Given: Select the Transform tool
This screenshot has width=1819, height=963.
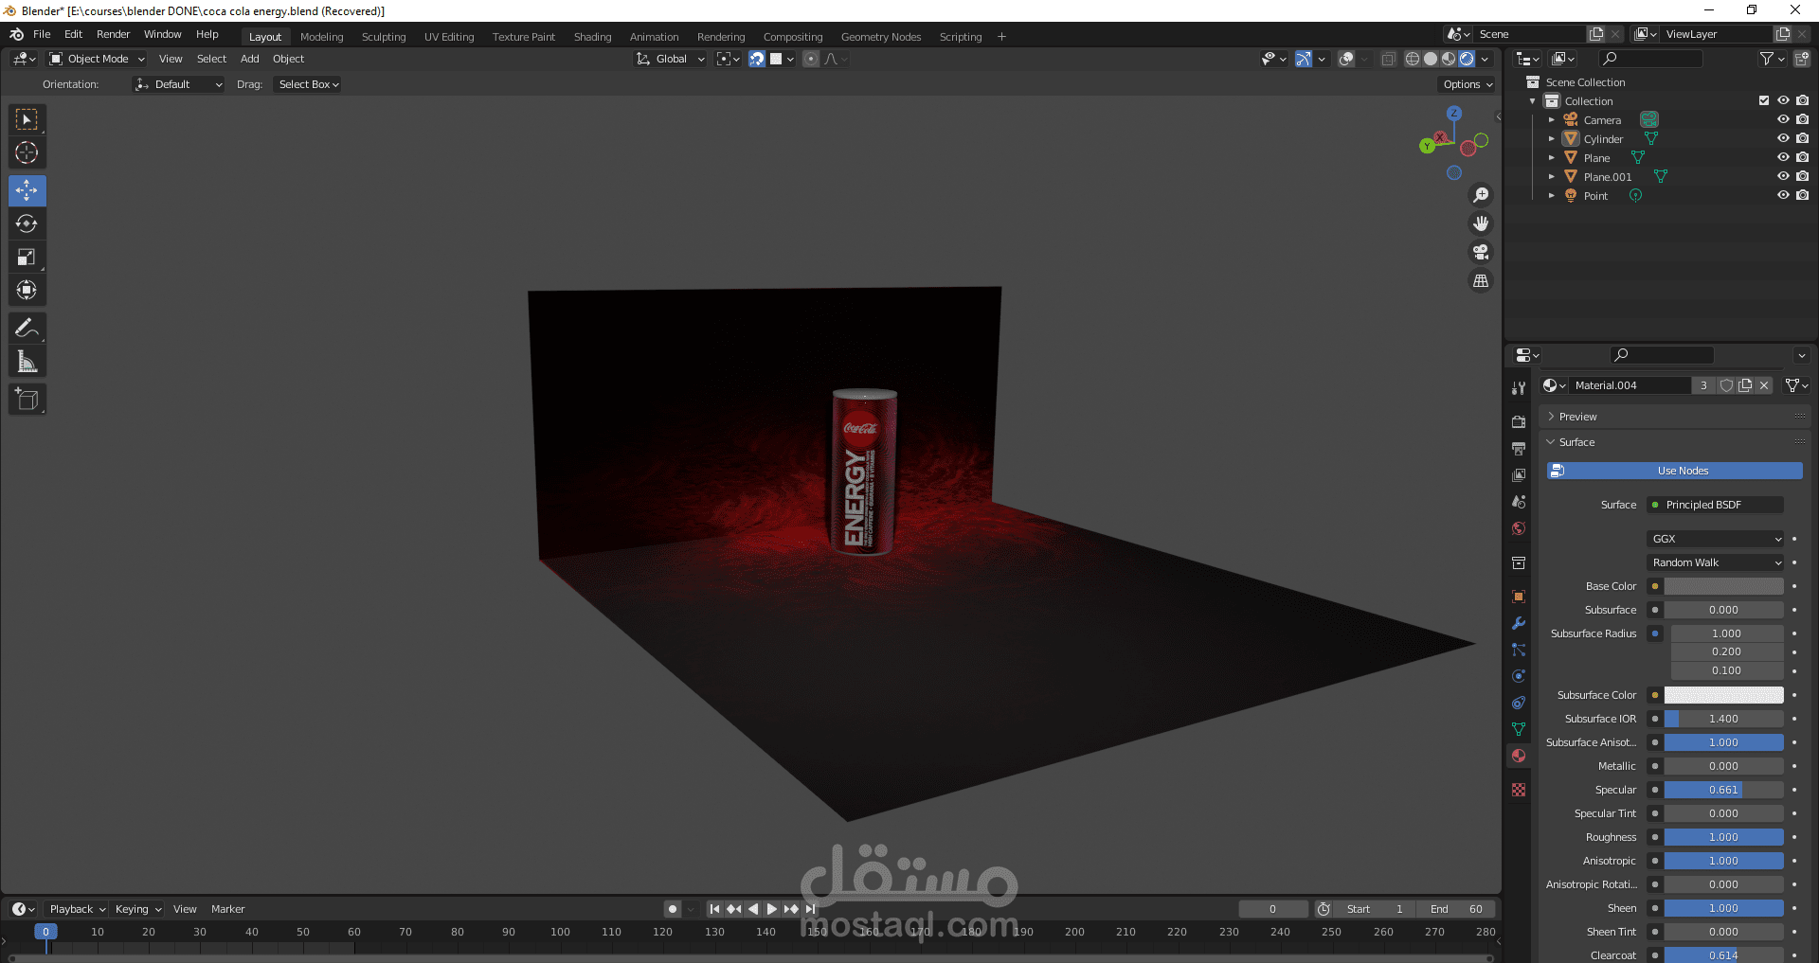Looking at the screenshot, I should tap(27, 290).
